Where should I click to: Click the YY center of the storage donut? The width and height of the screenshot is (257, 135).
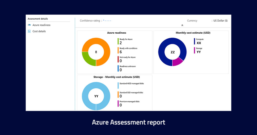pos(96,96)
